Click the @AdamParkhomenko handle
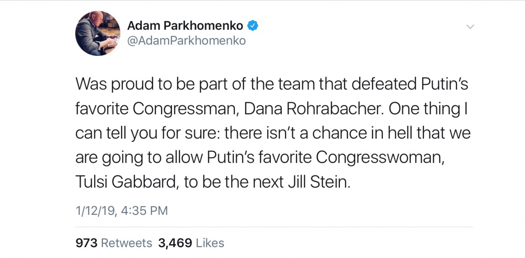 186,41
